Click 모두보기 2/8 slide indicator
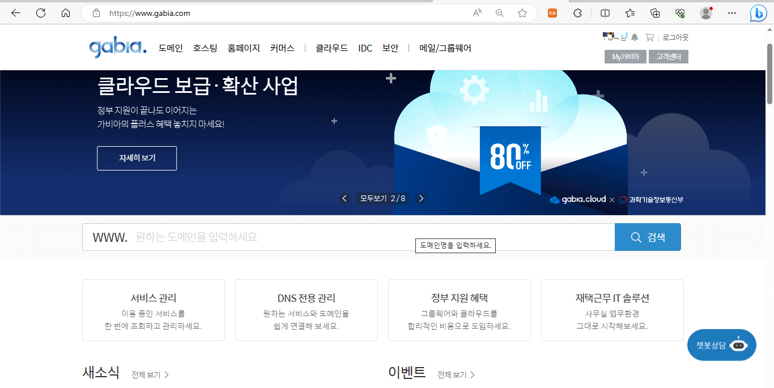This screenshot has width=774, height=388. click(382, 198)
